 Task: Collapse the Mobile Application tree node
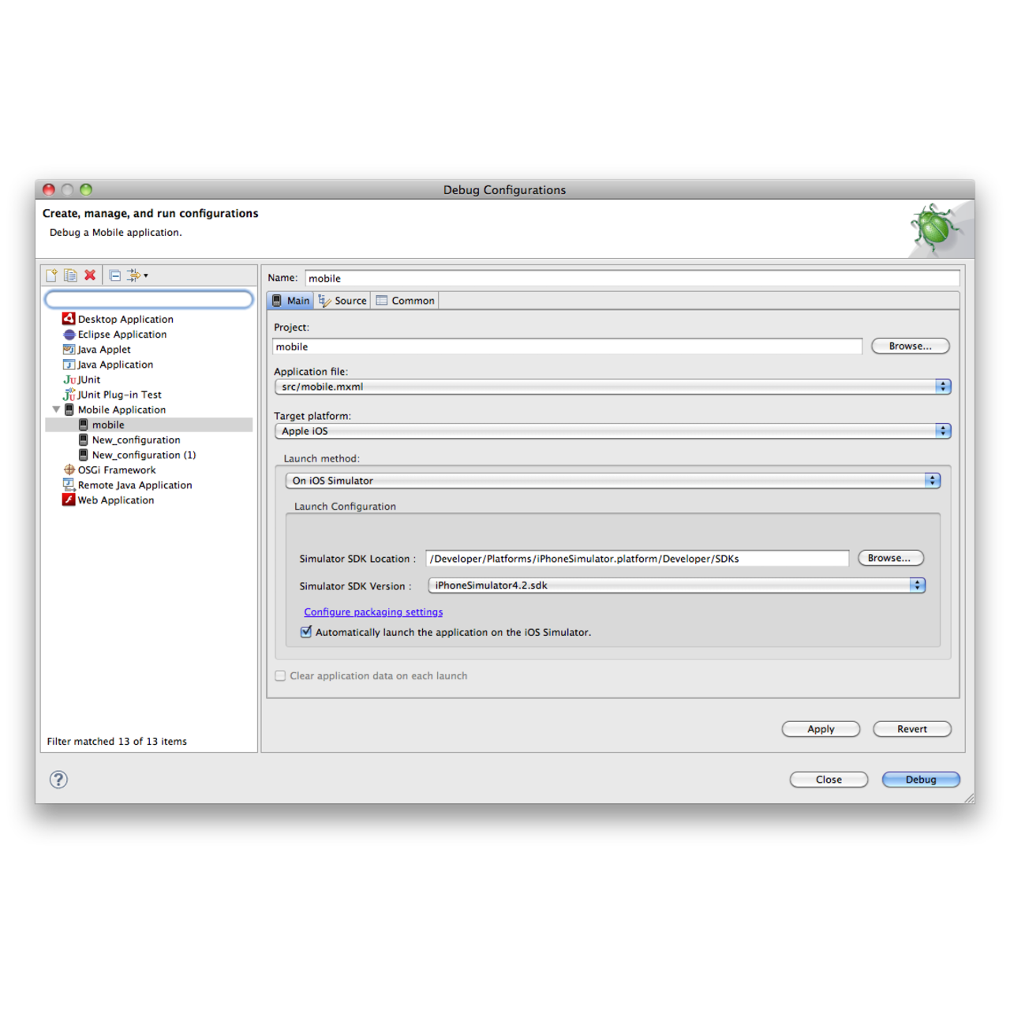[56, 410]
